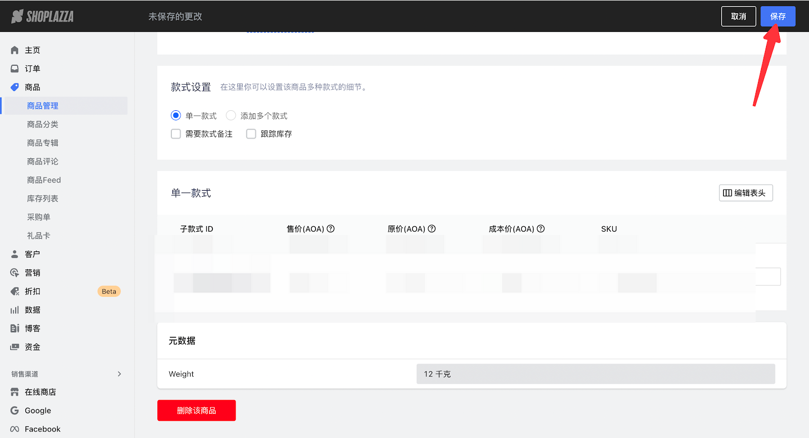This screenshot has height=438, width=809.
Task: Expand the 销售渠道 chevron arrow
Action: pyautogui.click(x=119, y=374)
